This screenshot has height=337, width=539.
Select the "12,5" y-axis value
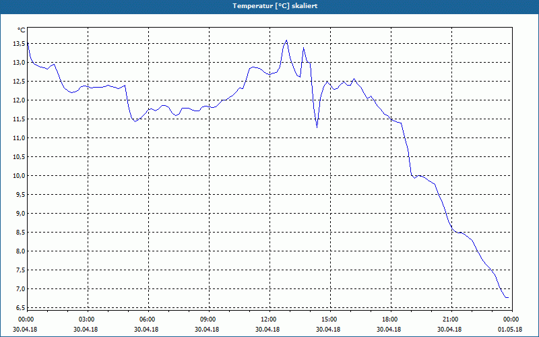pyautogui.click(x=20, y=81)
